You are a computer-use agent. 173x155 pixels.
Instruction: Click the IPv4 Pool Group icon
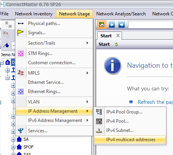click(x=99, y=112)
